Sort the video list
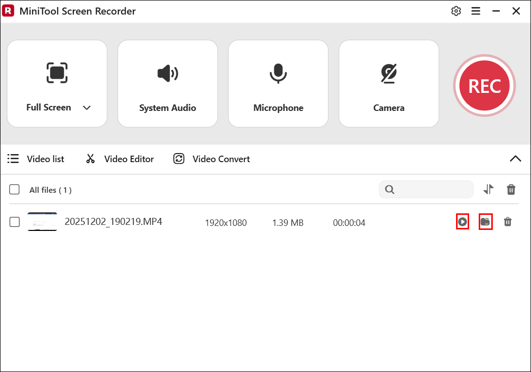 [488, 190]
